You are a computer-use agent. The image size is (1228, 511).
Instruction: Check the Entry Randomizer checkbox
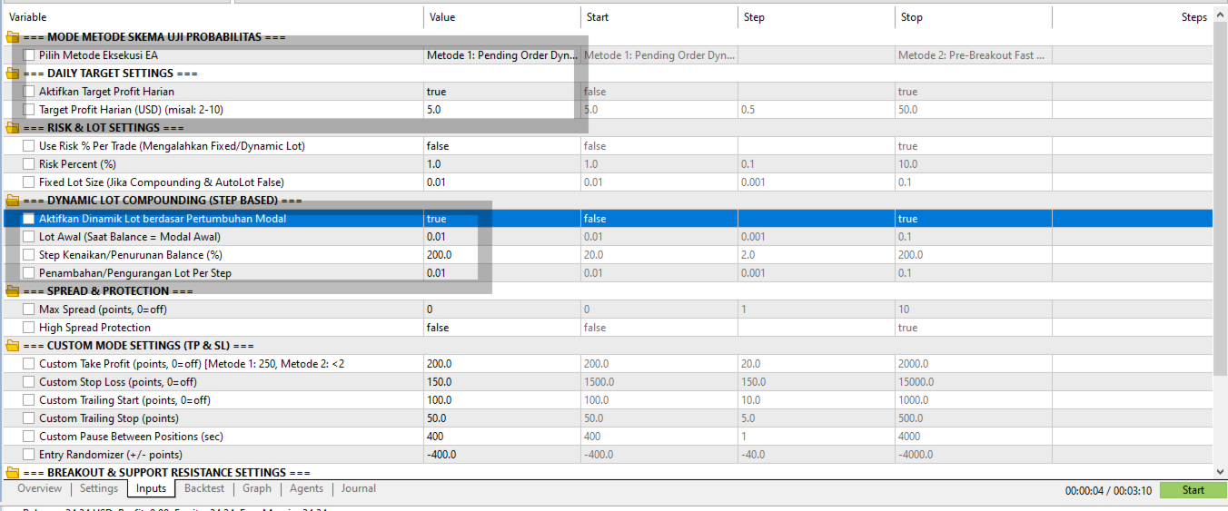tap(29, 455)
